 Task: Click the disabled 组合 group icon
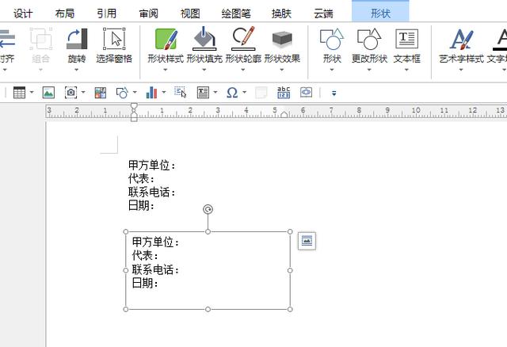pyautogui.click(x=40, y=39)
